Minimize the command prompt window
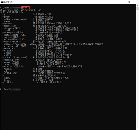 tap(122, 2)
